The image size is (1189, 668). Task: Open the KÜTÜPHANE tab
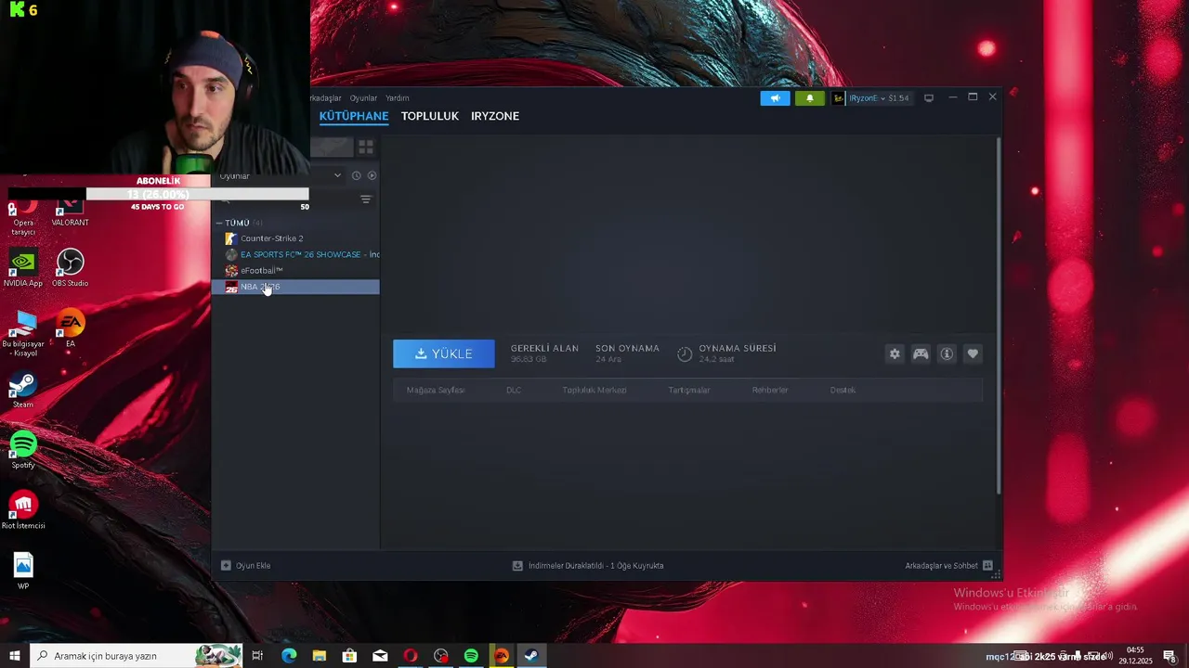[x=354, y=116]
